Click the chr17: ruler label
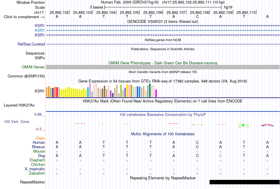This screenshot has height=189, width=280. 39,12
